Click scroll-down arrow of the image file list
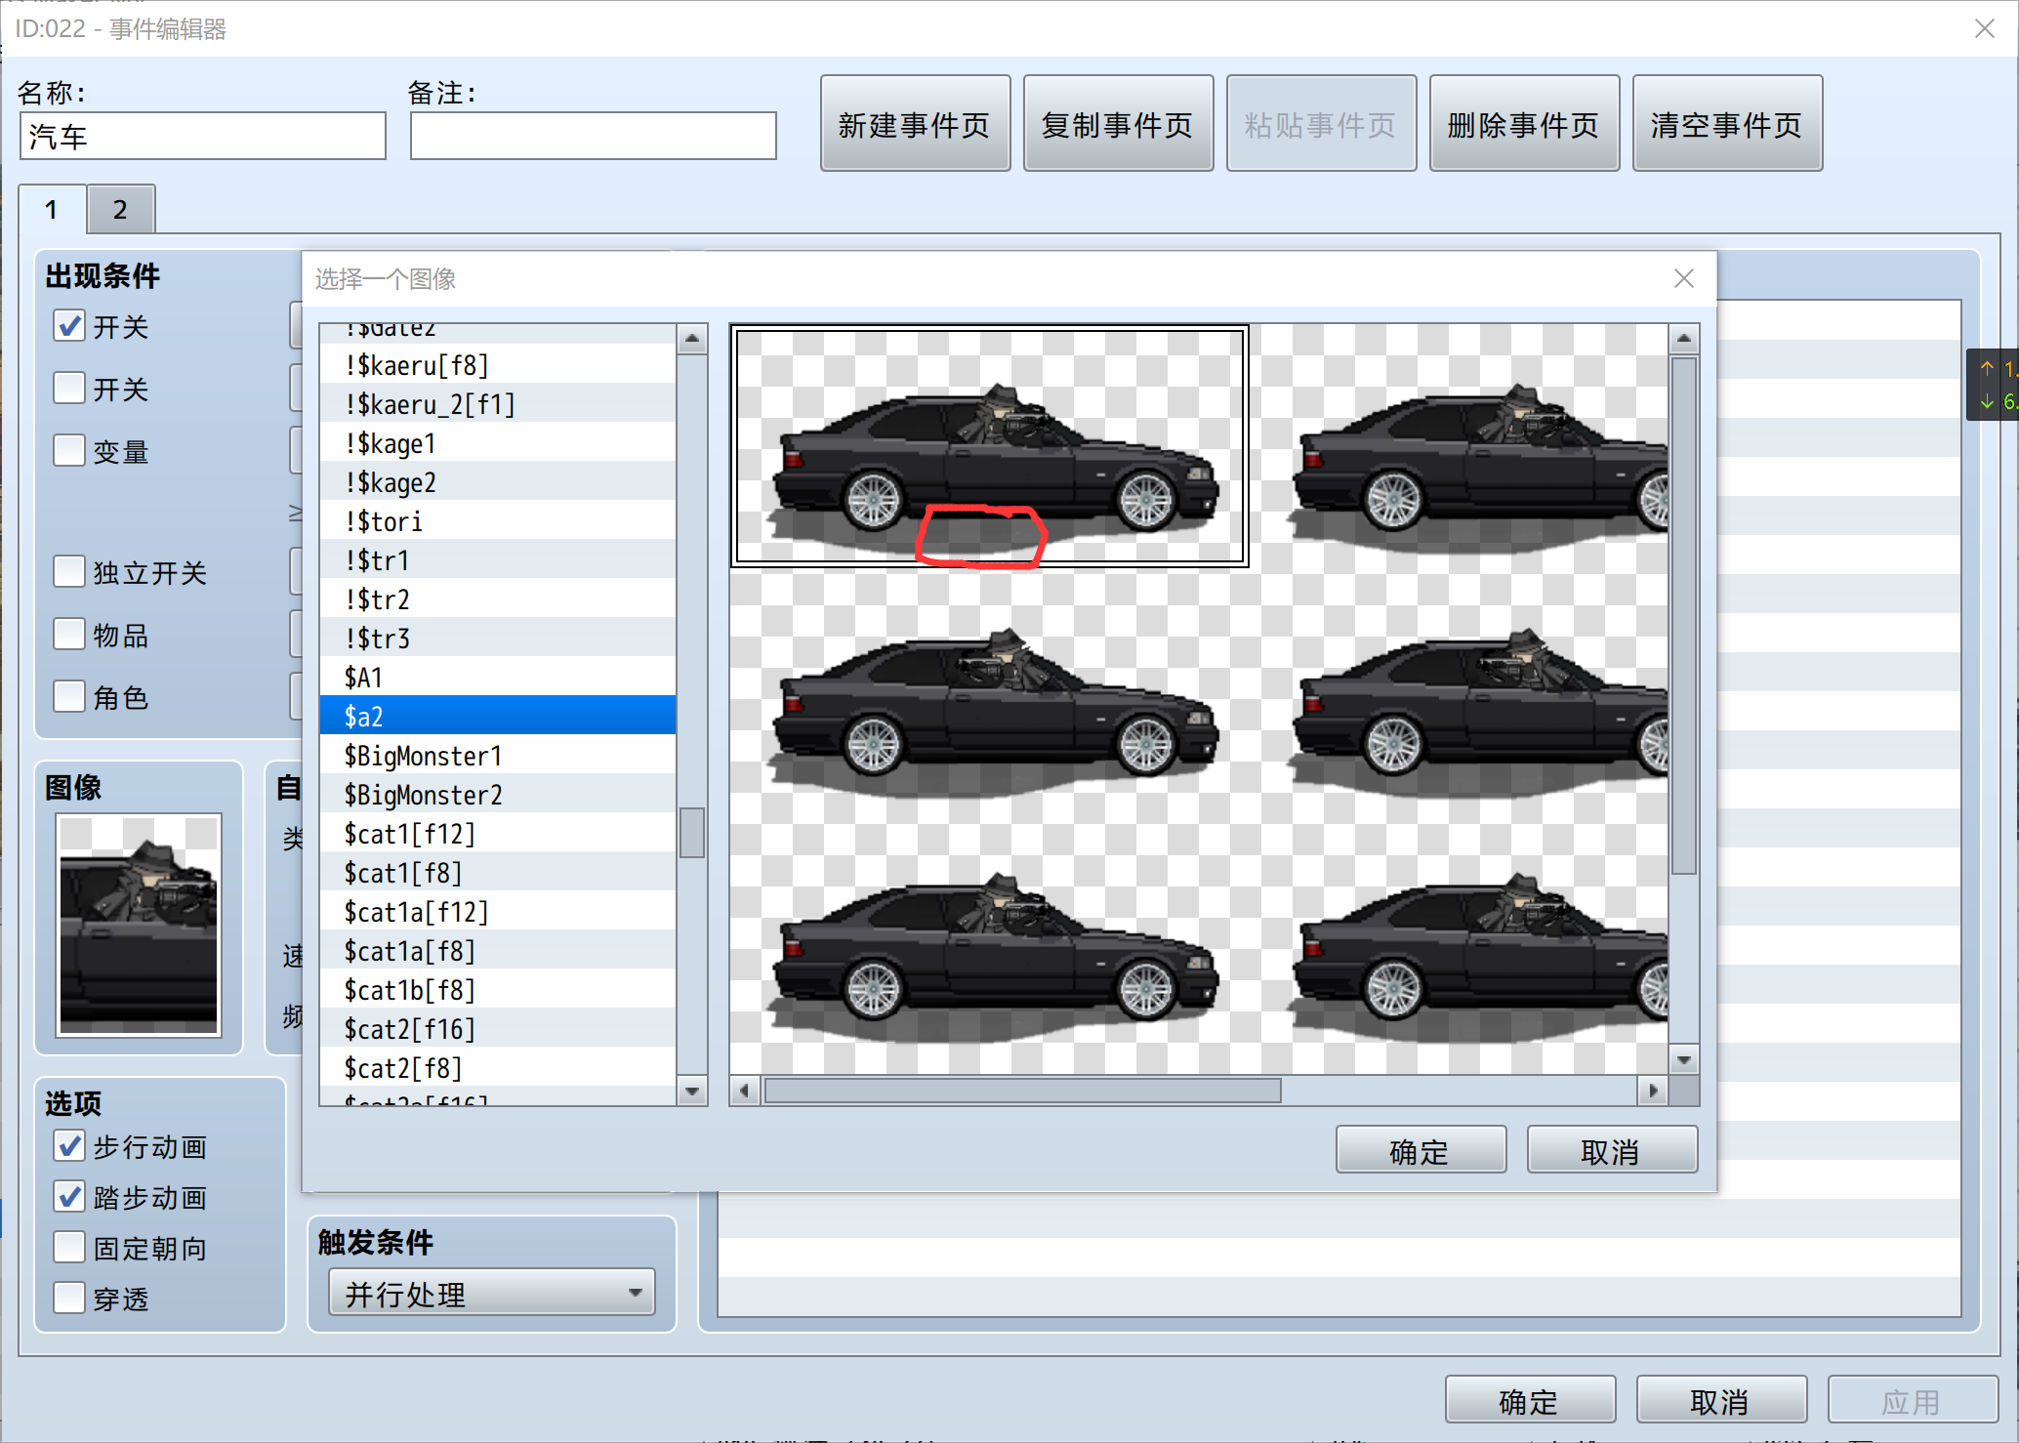Viewport: 2019px width, 1443px height. tap(692, 1091)
